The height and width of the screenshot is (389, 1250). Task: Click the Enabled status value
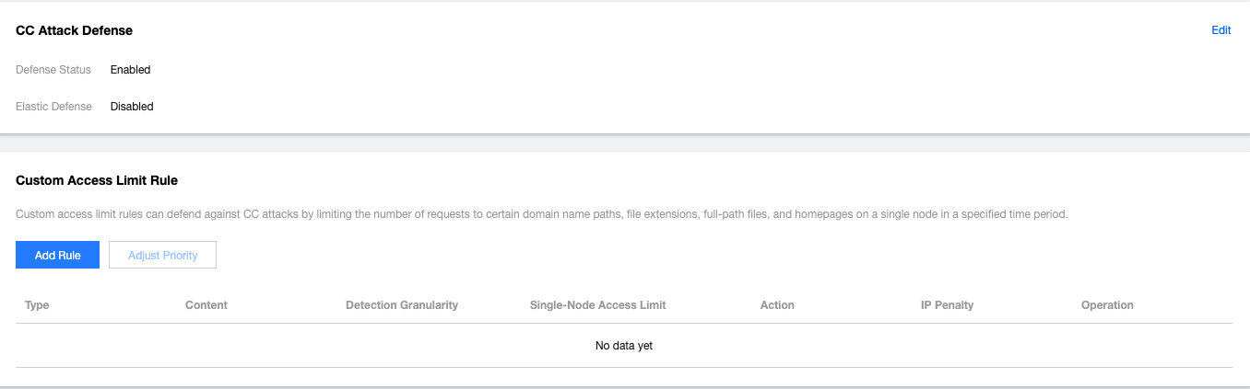point(130,70)
